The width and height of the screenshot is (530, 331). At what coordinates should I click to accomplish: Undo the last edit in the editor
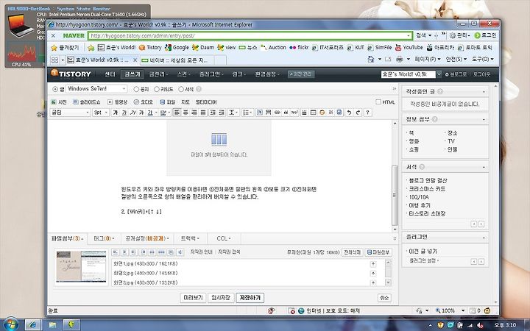(349, 113)
